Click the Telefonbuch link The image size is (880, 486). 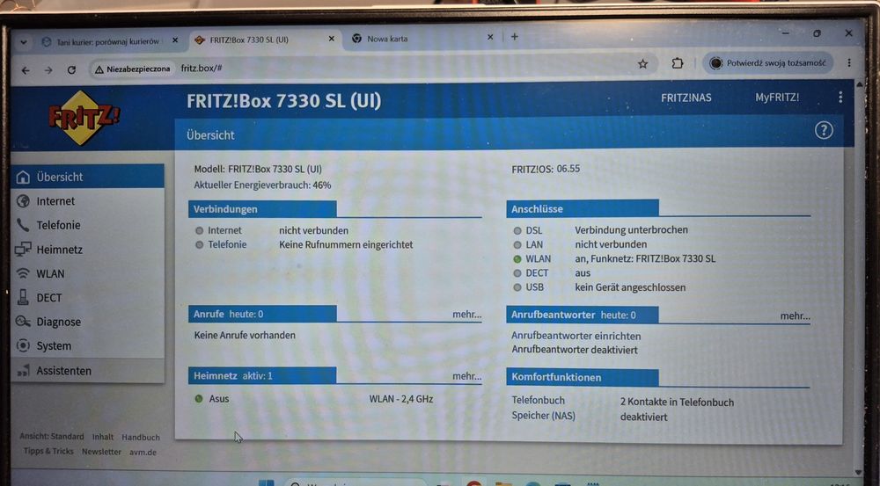(x=539, y=400)
